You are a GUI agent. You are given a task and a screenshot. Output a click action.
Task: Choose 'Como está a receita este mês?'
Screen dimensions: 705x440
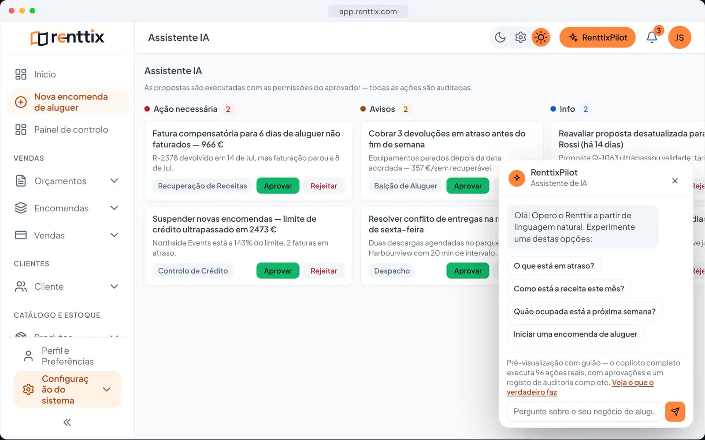(569, 289)
